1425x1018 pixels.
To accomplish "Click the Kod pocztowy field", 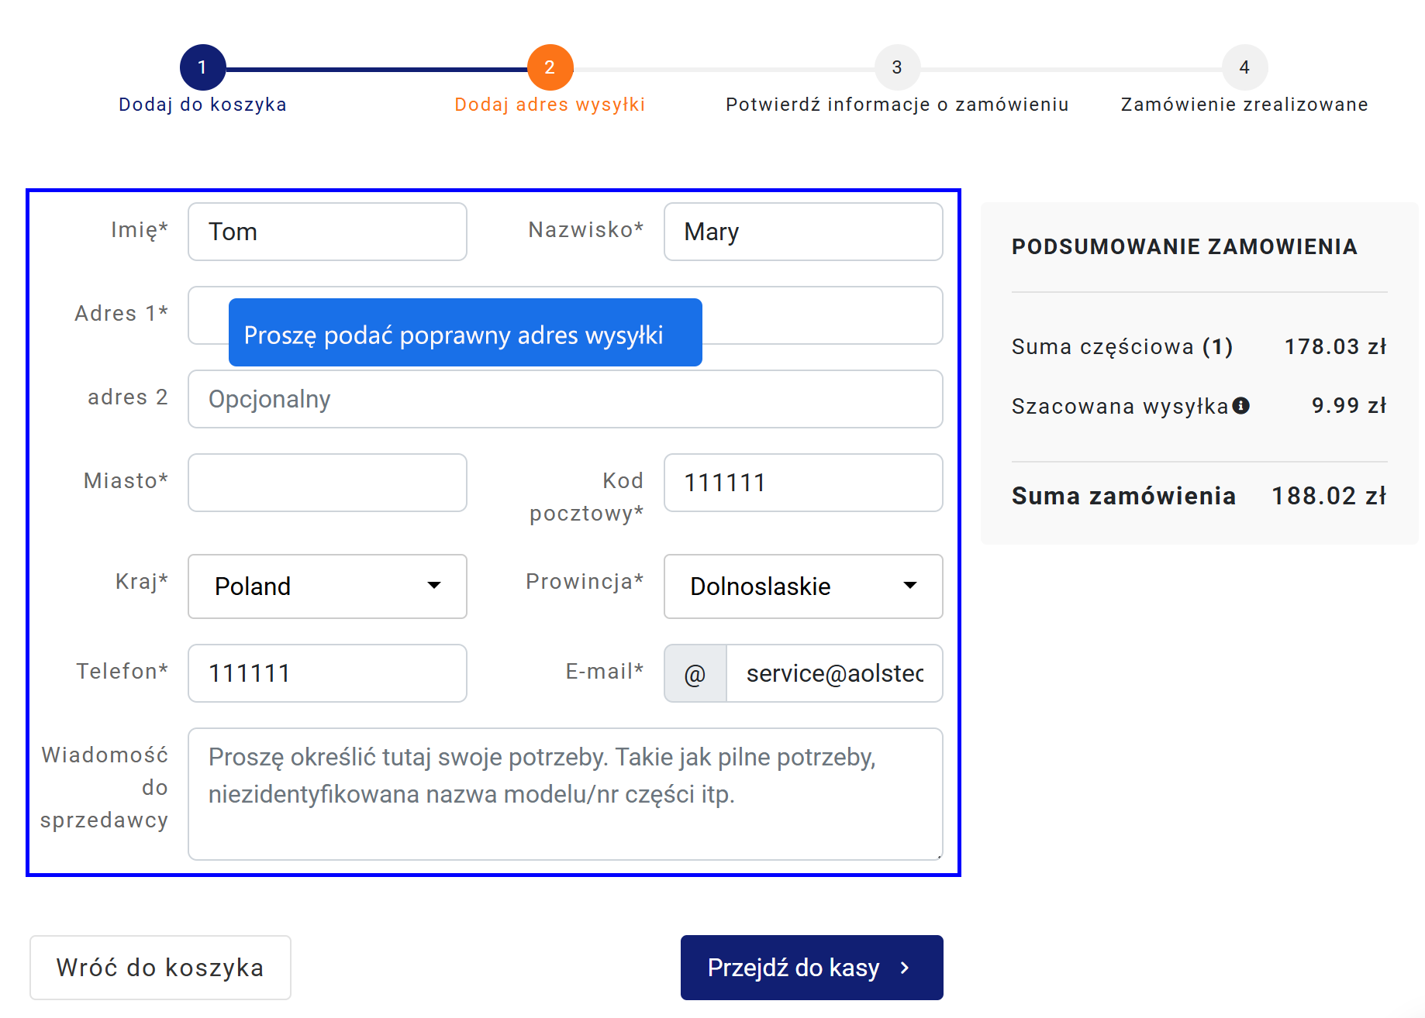I will (803, 483).
